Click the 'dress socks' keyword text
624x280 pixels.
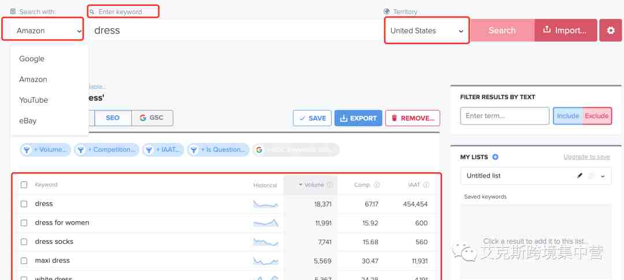point(54,241)
